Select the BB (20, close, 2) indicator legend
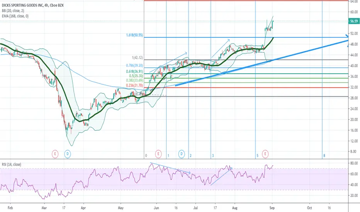Screen dimensions: 360x212 point(13,10)
